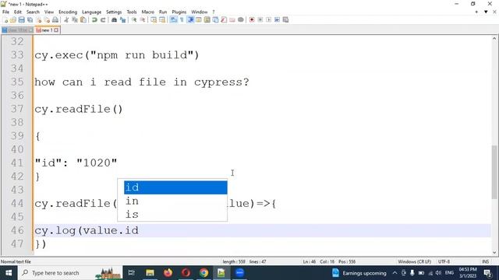The width and height of the screenshot is (499, 280).
Task: Open the Settings menu
Action: (114, 12)
